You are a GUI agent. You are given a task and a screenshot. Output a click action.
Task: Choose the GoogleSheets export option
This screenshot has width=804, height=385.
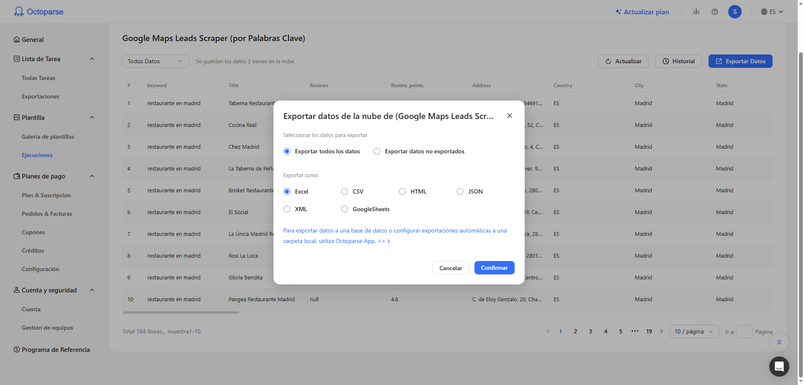click(345, 209)
